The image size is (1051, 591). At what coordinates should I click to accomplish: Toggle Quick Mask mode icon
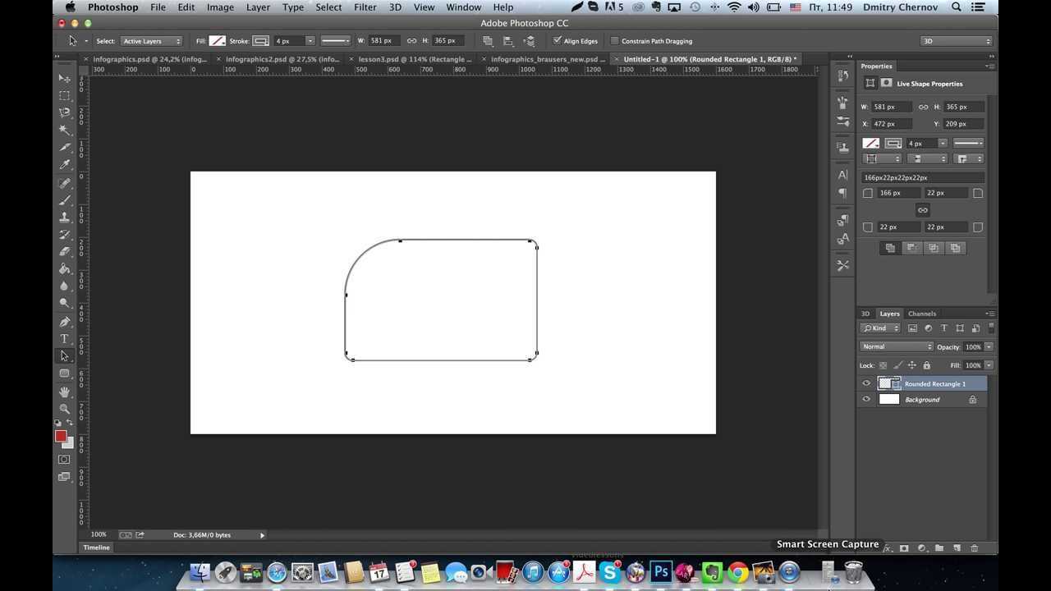click(x=65, y=460)
